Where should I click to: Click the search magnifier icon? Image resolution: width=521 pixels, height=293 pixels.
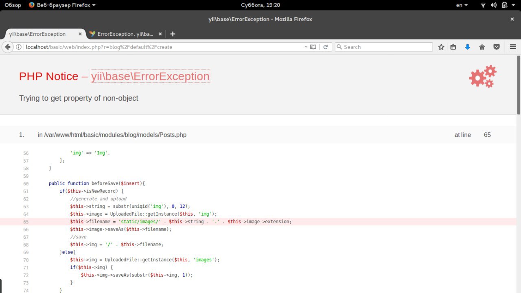pos(339,47)
